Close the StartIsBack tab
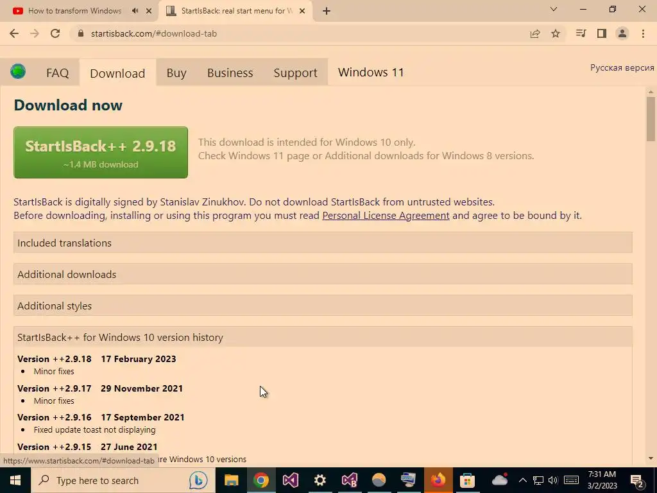The width and height of the screenshot is (657, 493). pyautogui.click(x=302, y=12)
